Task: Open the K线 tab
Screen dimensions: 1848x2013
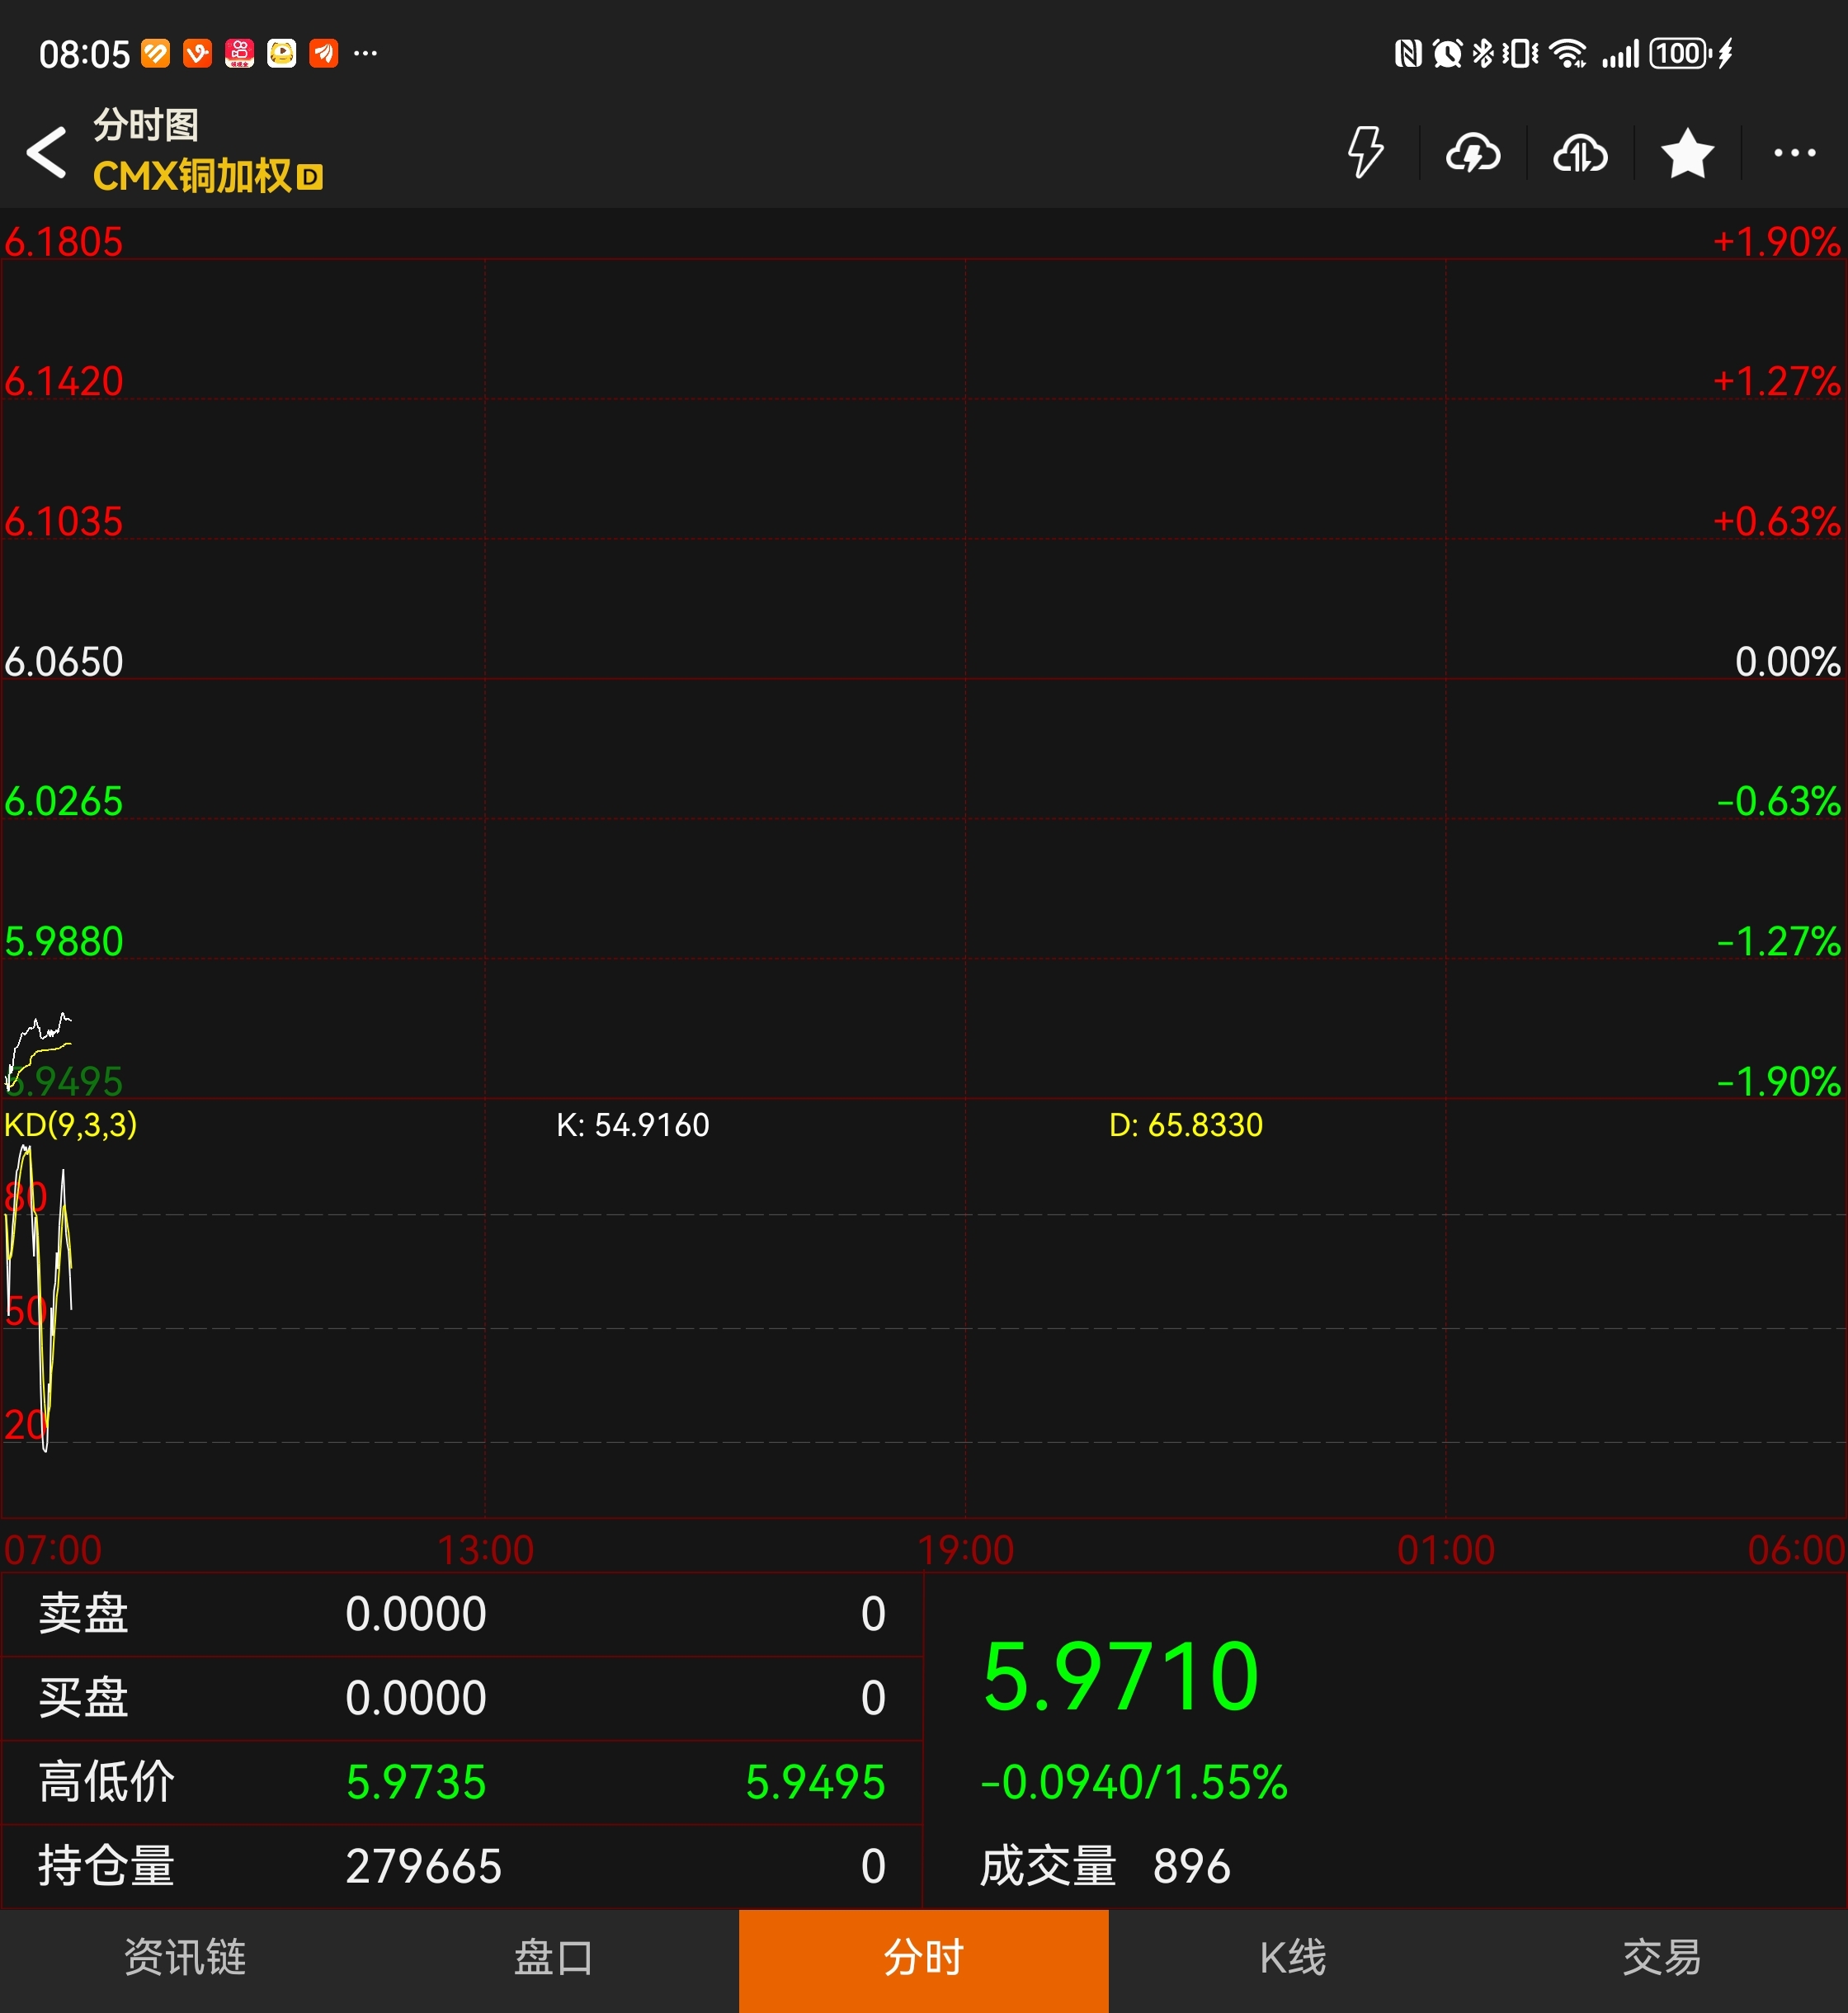Action: click(x=1292, y=1958)
